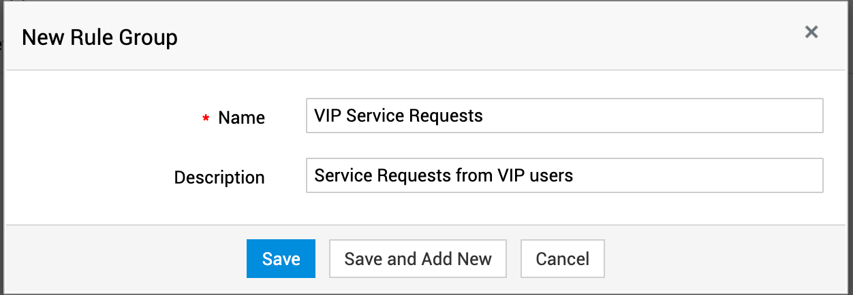
Task: Cancel the new rule group
Action: click(562, 259)
